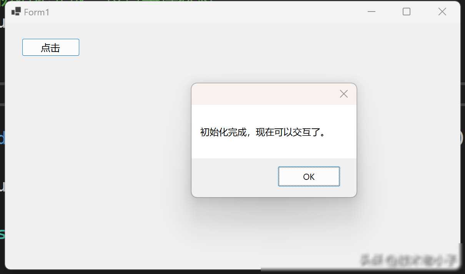Image resolution: width=465 pixels, height=274 pixels.
Task: Click the gray footer area beside the OK button
Action: (x=234, y=177)
